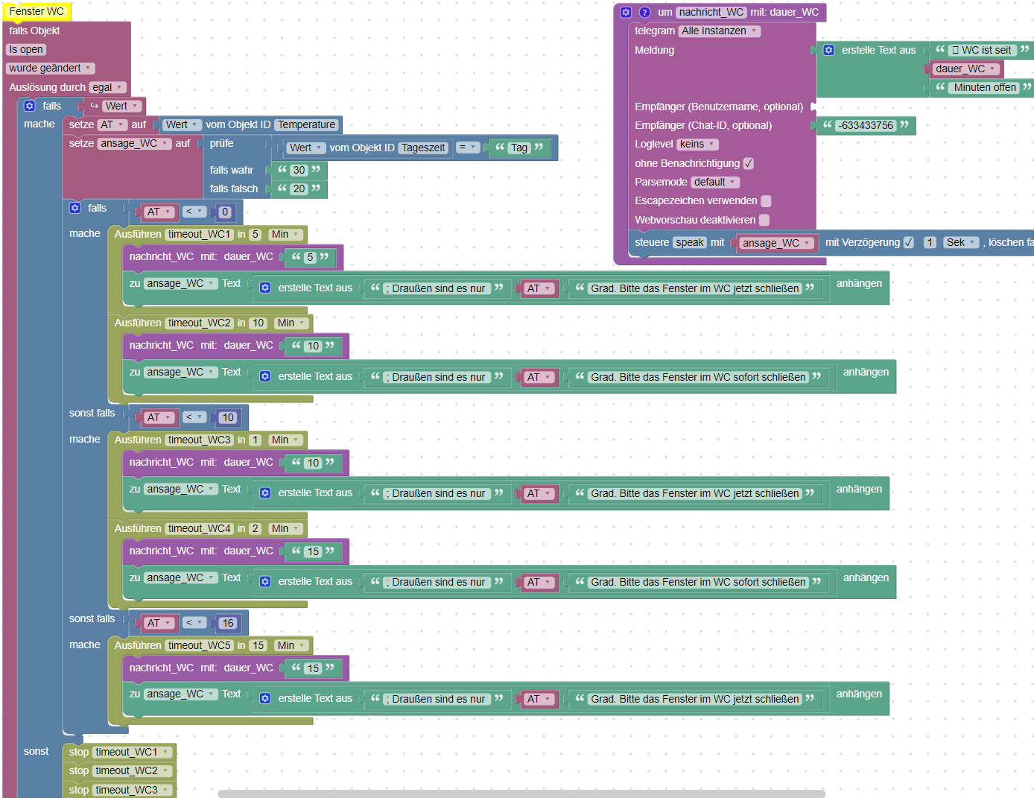The image size is (1034, 798).
Task: Open Min unit dropdown of timeout_WC1
Action: coord(285,234)
